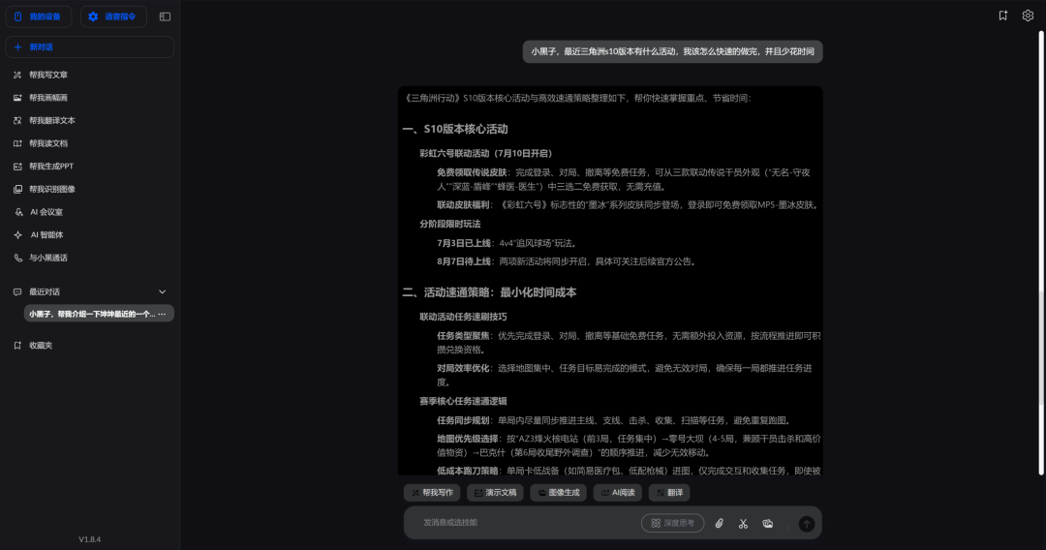The width and height of the screenshot is (1046, 550).
Task: Click sparkle icon beside AI 智能体
Action: pos(18,234)
